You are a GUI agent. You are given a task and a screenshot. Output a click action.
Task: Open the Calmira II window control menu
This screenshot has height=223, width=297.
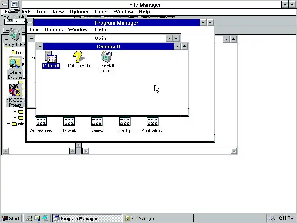pos(40,46)
